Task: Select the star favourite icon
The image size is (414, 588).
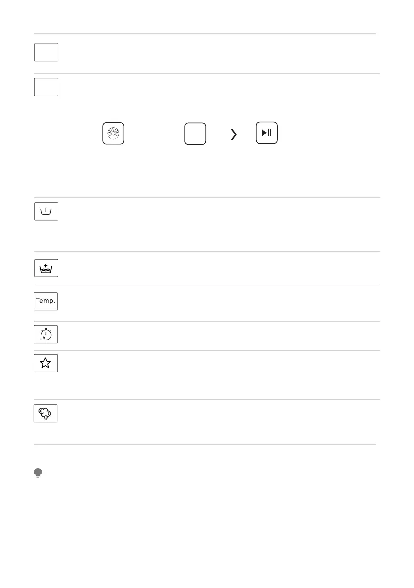Action: tap(46, 363)
